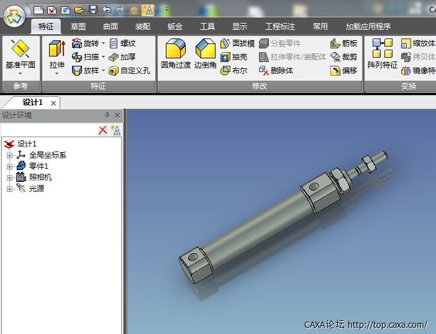Viewport: 436px width, 334px height.
Task: Expand the 零件1 tree node
Action: click(x=9, y=166)
